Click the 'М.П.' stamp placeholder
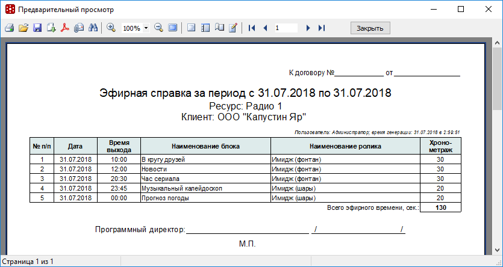The width and height of the screenshot is (503, 267). click(x=248, y=244)
